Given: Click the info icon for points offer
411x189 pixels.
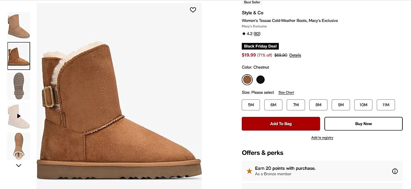Looking at the screenshot, I should point(395,171).
